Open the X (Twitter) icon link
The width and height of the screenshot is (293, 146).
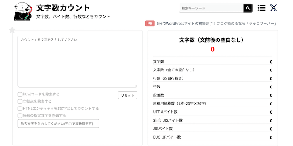273,8
